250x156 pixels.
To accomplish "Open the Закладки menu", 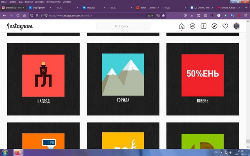I will pyautogui.click(x=40, y=2).
